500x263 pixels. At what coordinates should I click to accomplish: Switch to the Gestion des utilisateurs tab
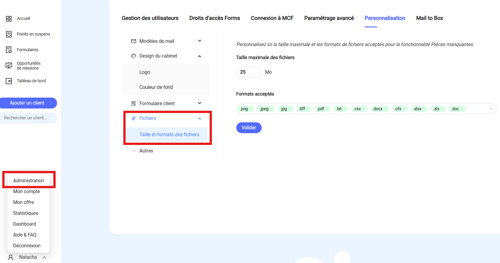pos(150,18)
